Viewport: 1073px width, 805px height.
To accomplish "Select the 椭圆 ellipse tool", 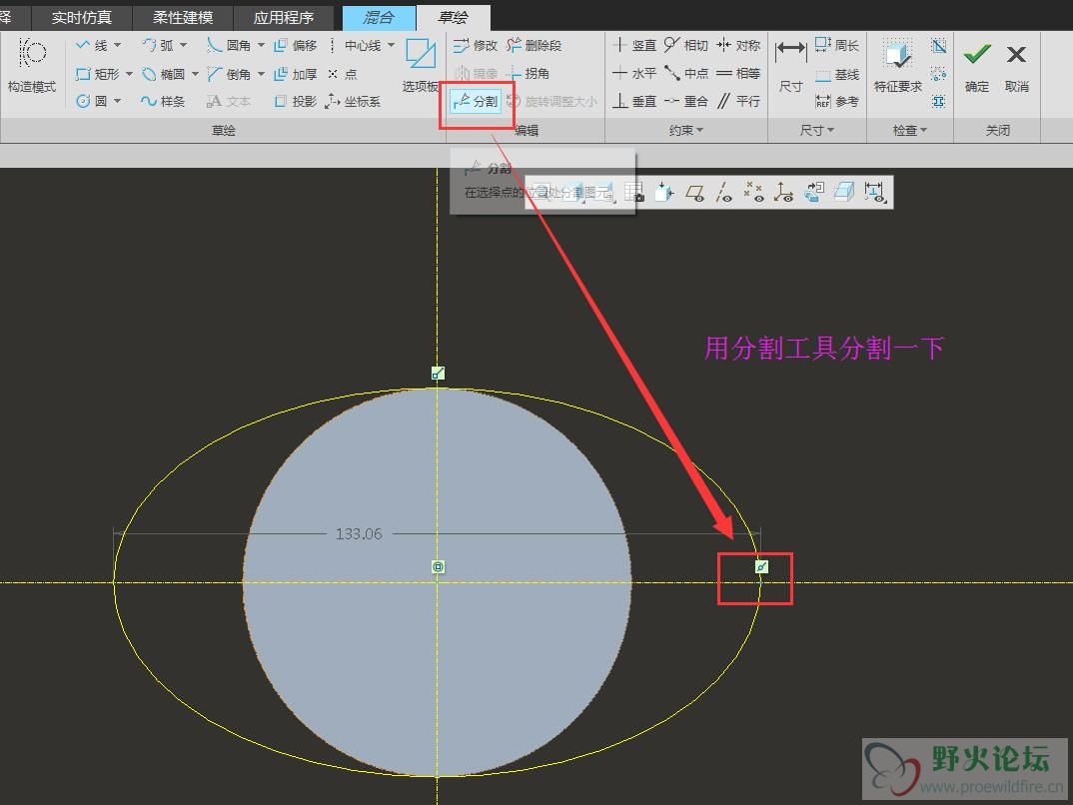I will pos(163,74).
